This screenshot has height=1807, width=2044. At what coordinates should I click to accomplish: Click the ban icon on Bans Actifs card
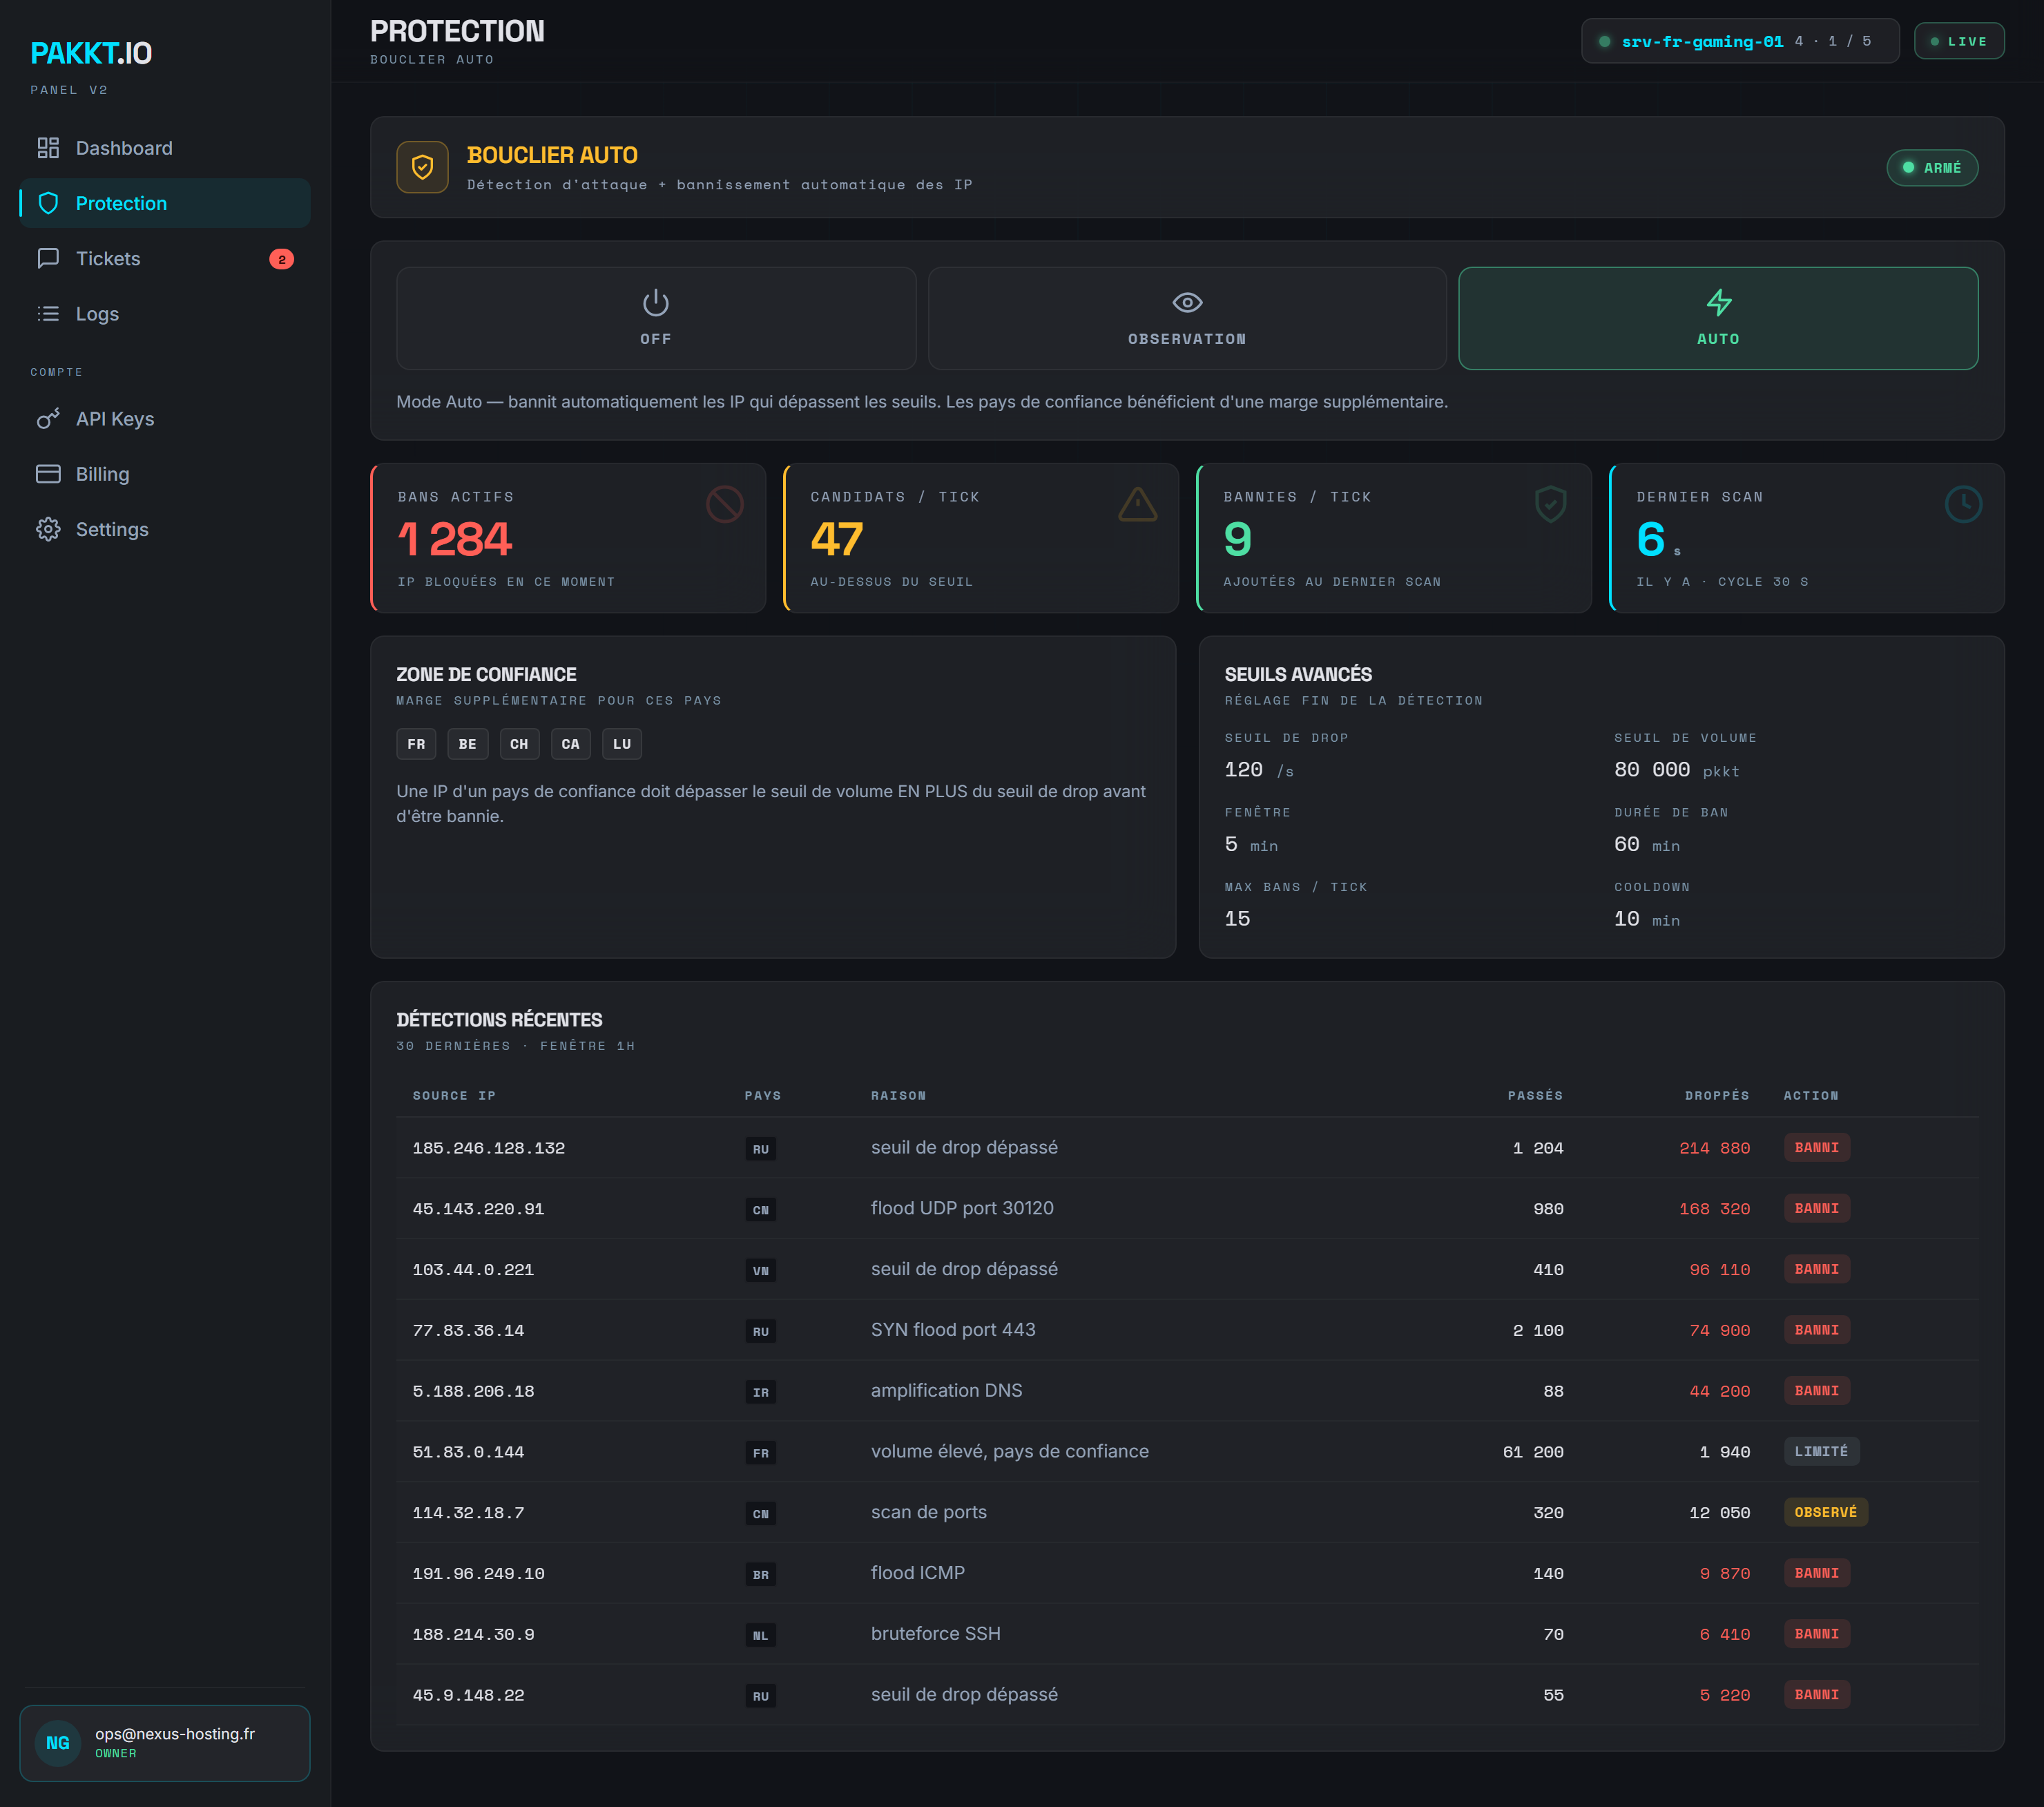pos(725,504)
